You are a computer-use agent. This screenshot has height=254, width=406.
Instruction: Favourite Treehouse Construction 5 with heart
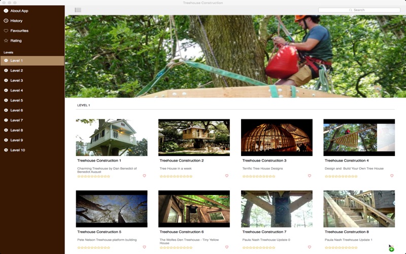click(x=145, y=247)
